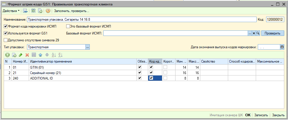Click the red Delete row icon

27,55
